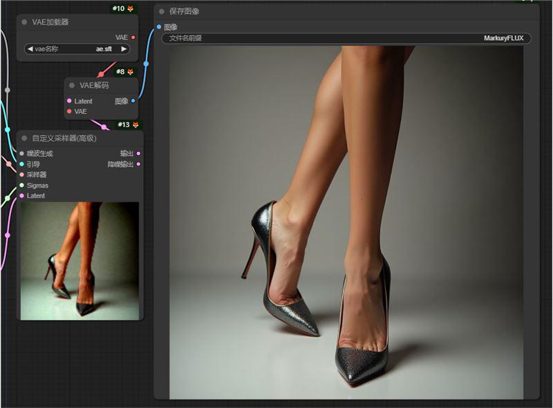
Task: Click the pink Latent input port on VAE解码
Action: click(69, 101)
